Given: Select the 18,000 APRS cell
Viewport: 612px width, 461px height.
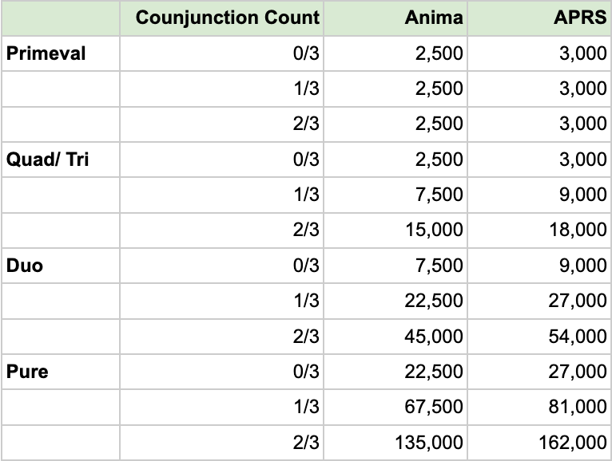Looking at the screenshot, I should (539, 230).
